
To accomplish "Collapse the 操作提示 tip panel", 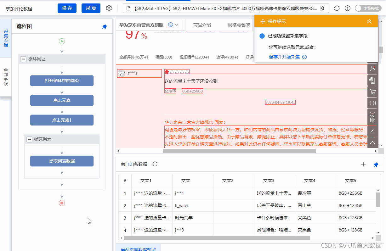I will click(369, 21).
